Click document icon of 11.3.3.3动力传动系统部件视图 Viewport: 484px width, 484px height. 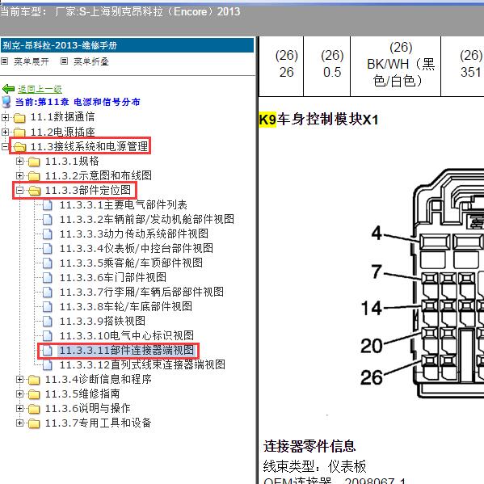point(47,234)
